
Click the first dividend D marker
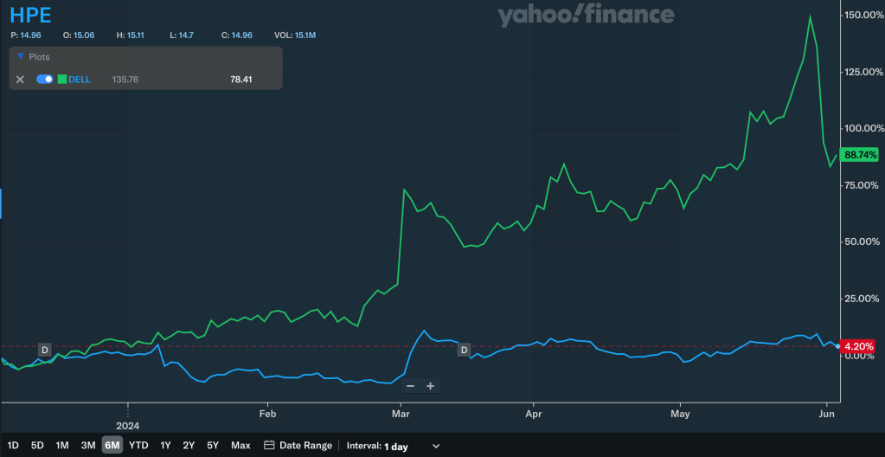44,351
